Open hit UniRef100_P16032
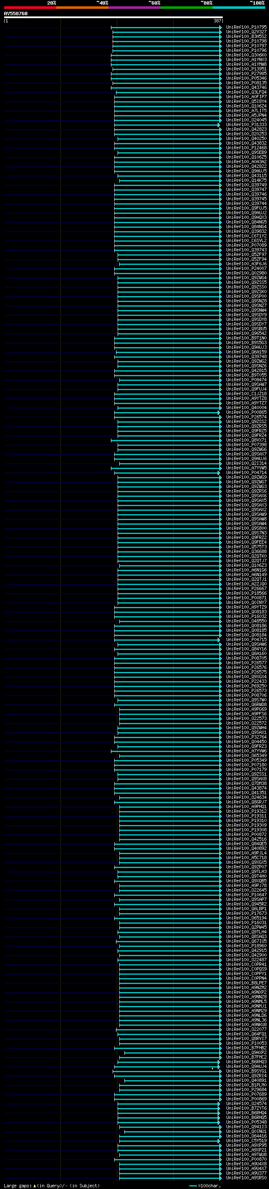269x1189 pixels. click(246, 616)
